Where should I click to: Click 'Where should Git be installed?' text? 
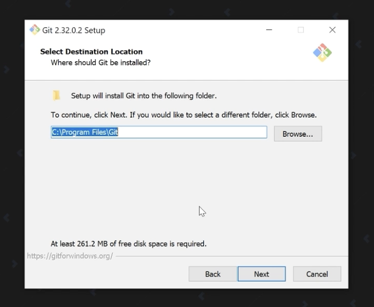pyautogui.click(x=101, y=63)
